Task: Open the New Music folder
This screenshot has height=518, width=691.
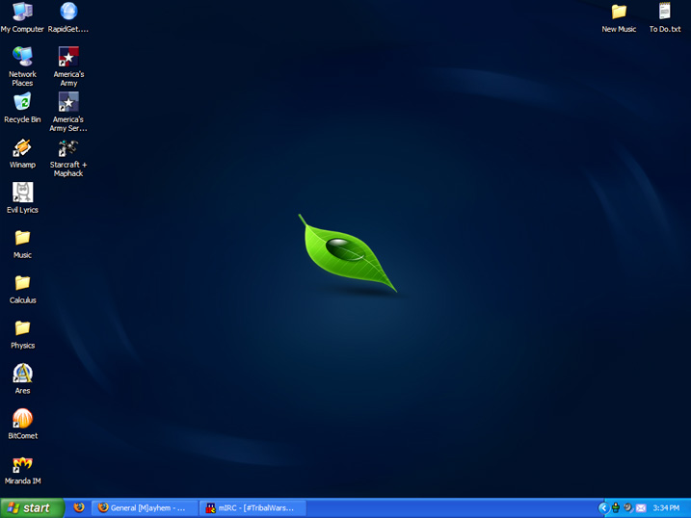Action: tap(619, 17)
